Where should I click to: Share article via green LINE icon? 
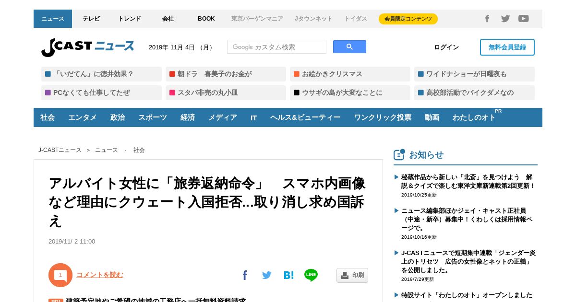(x=311, y=275)
